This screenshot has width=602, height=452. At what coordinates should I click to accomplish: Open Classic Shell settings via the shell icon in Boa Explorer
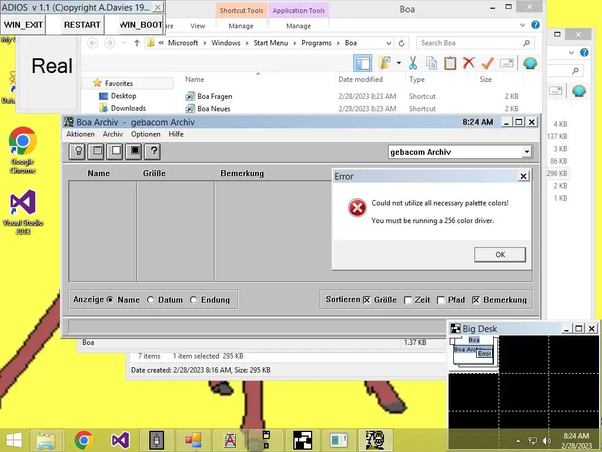530,63
